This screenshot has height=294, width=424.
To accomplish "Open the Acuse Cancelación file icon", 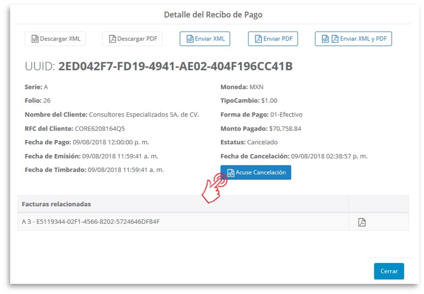I will 230,173.
